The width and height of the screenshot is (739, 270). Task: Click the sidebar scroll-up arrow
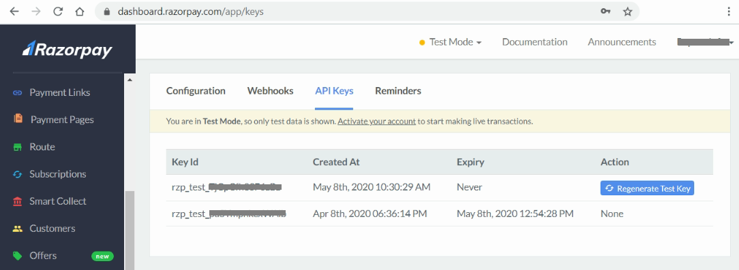(130, 80)
